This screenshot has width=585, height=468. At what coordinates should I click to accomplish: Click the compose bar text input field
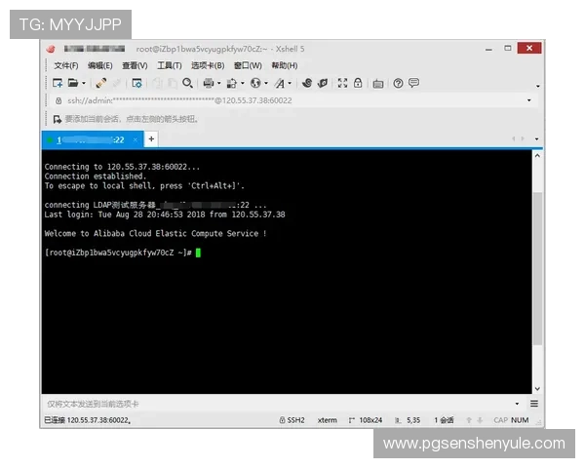pyautogui.click(x=278, y=404)
